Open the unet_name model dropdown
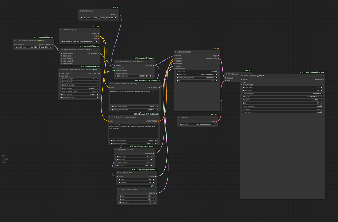 pyautogui.click(x=99, y=18)
